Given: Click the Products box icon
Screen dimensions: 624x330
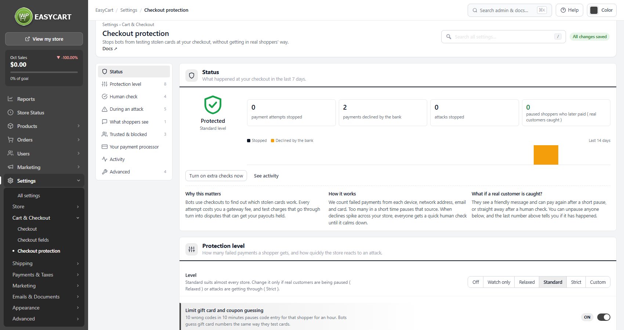Looking at the screenshot, I should (10, 126).
